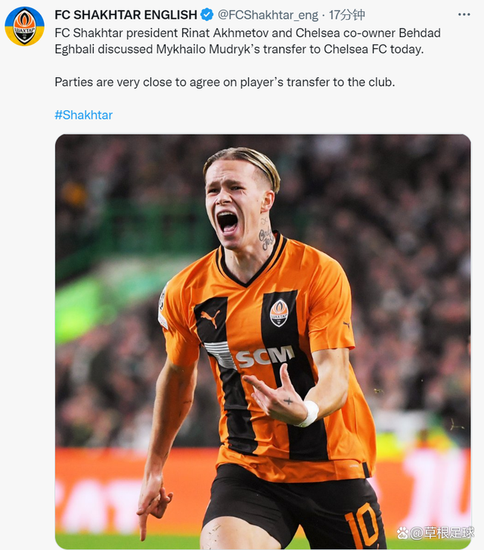Image resolution: width=484 pixels, height=550 pixels.
Task: Open the FC SHAKHTAR ENGLISH display name
Action: (x=126, y=15)
